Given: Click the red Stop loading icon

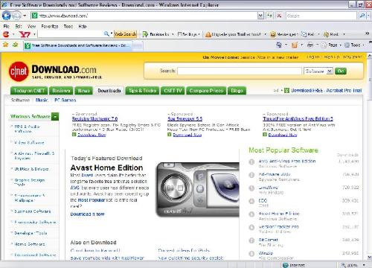Looking at the screenshot, I should coord(279,16).
